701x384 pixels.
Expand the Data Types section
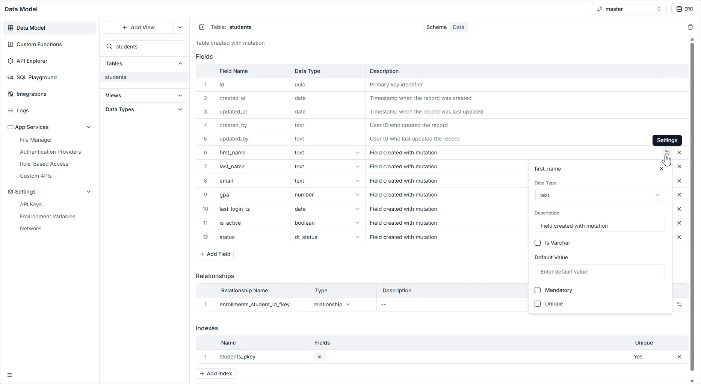point(144,109)
